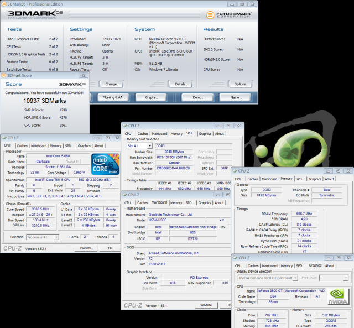Viewport: 354px width, 328px height.
Task: Click the Package Socket 1156 LGA value
Action: tap(58, 167)
